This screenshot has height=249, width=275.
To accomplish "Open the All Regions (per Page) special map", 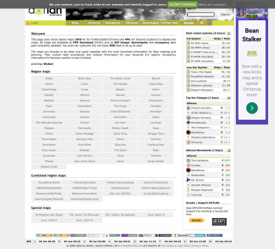I will click(49, 215).
